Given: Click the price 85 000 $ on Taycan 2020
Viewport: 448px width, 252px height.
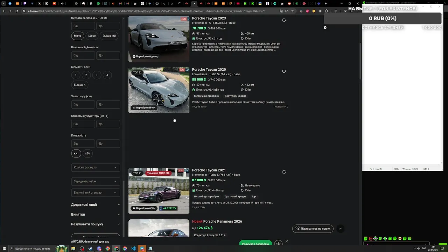Looking at the screenshot, I should (199, 79).
